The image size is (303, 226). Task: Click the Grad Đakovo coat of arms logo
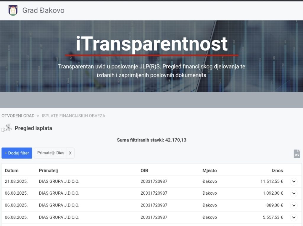13,10
